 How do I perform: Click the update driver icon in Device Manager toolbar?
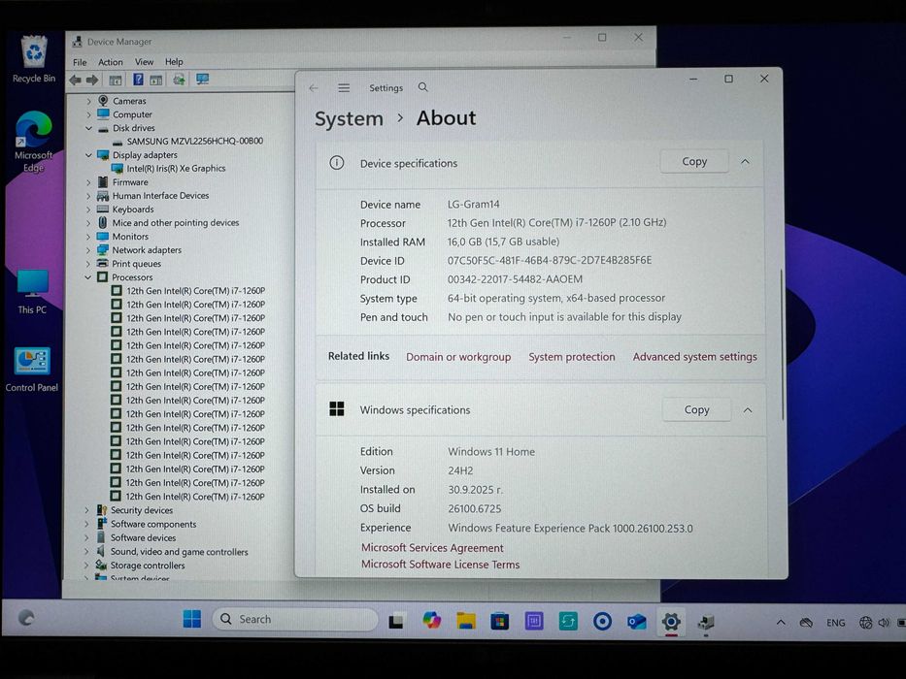pyautogui.click(x=179, y=80)
